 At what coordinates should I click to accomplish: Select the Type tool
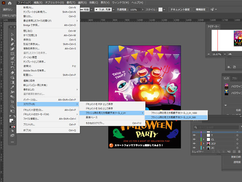(x=12, y=63)
